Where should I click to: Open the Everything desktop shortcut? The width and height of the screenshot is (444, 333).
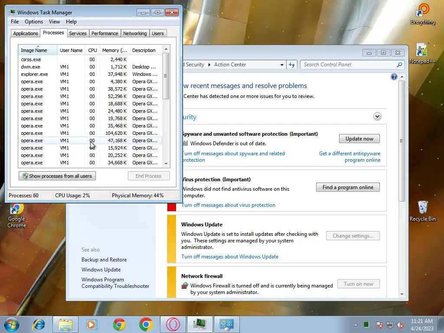point(422,14)
